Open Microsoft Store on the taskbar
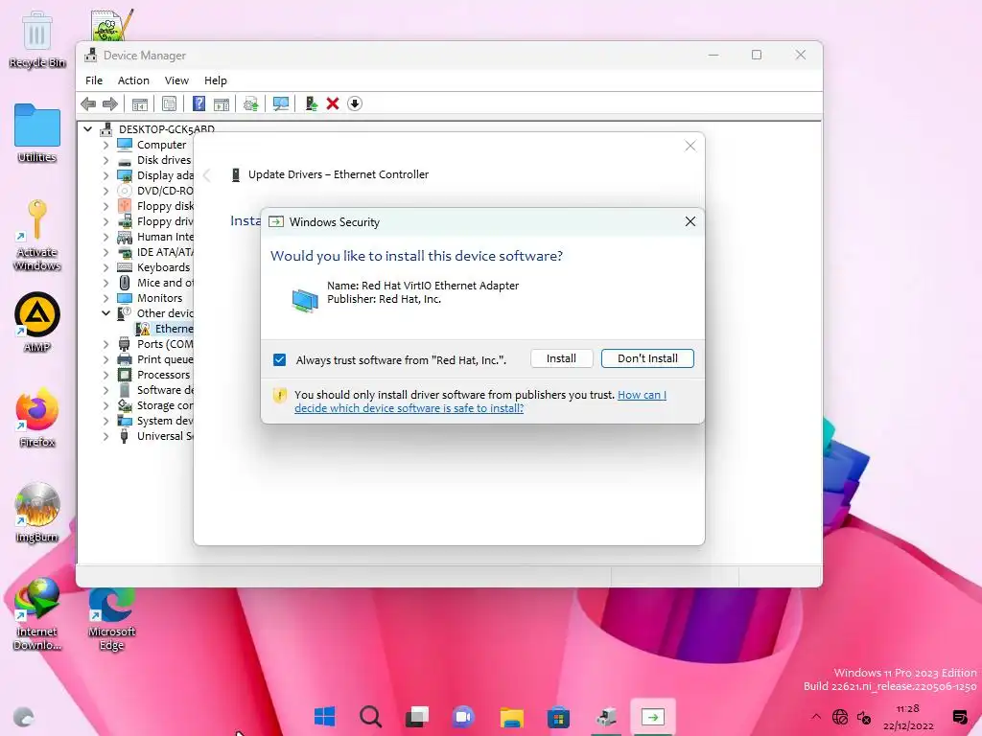This screenshot has width=982, height=736. point(558,717)
